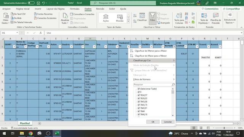This screenshot has width=244, height=137.
Task: Click Avançado filter option
Action: tap(164, 23)
